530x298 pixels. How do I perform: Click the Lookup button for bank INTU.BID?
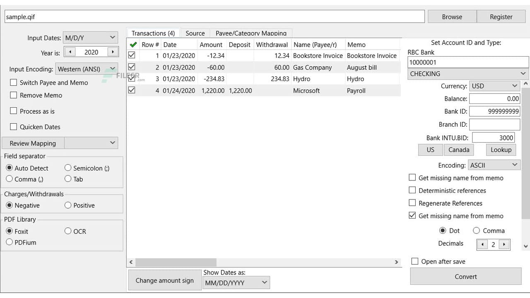501,149
